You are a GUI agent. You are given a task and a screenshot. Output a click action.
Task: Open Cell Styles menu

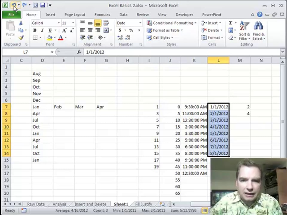[x=160, y=38]
